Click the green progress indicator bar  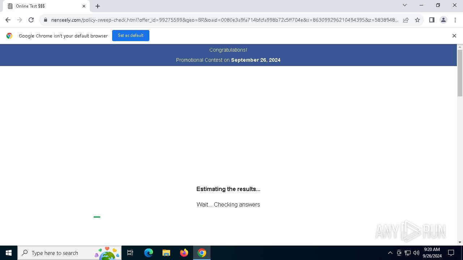coord(97,217)
